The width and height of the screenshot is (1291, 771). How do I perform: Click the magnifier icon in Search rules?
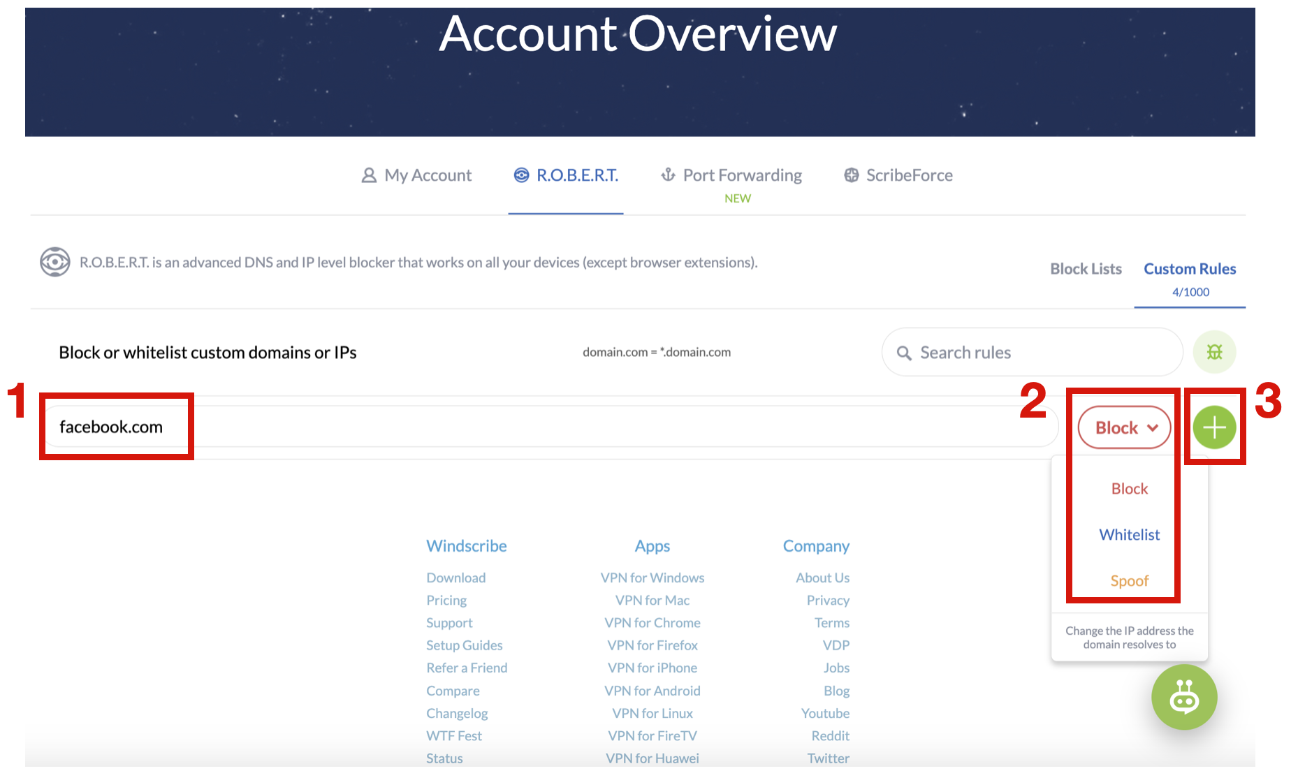[x=904, y=353]
